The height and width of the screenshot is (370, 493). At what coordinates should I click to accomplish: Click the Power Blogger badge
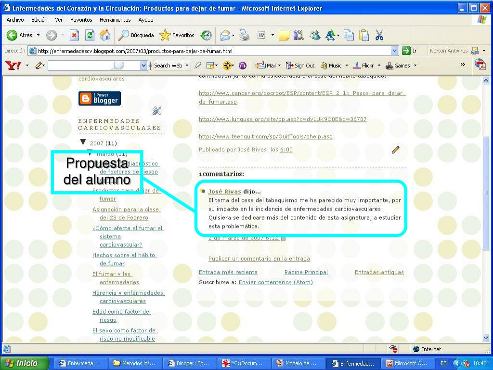100,98
